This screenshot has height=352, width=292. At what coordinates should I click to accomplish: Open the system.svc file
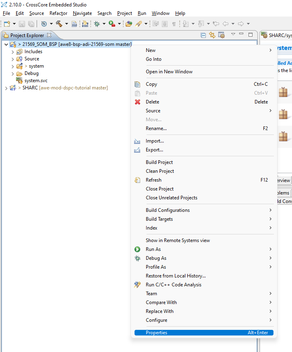click(x=35, y=81)
